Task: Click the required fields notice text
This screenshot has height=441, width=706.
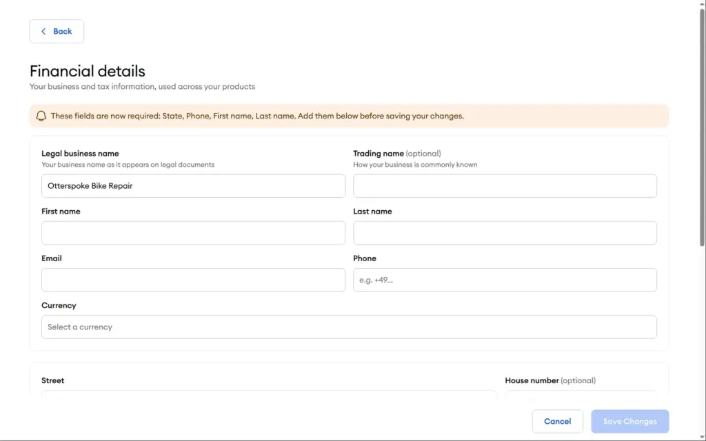Action: [x=257, y=116]
